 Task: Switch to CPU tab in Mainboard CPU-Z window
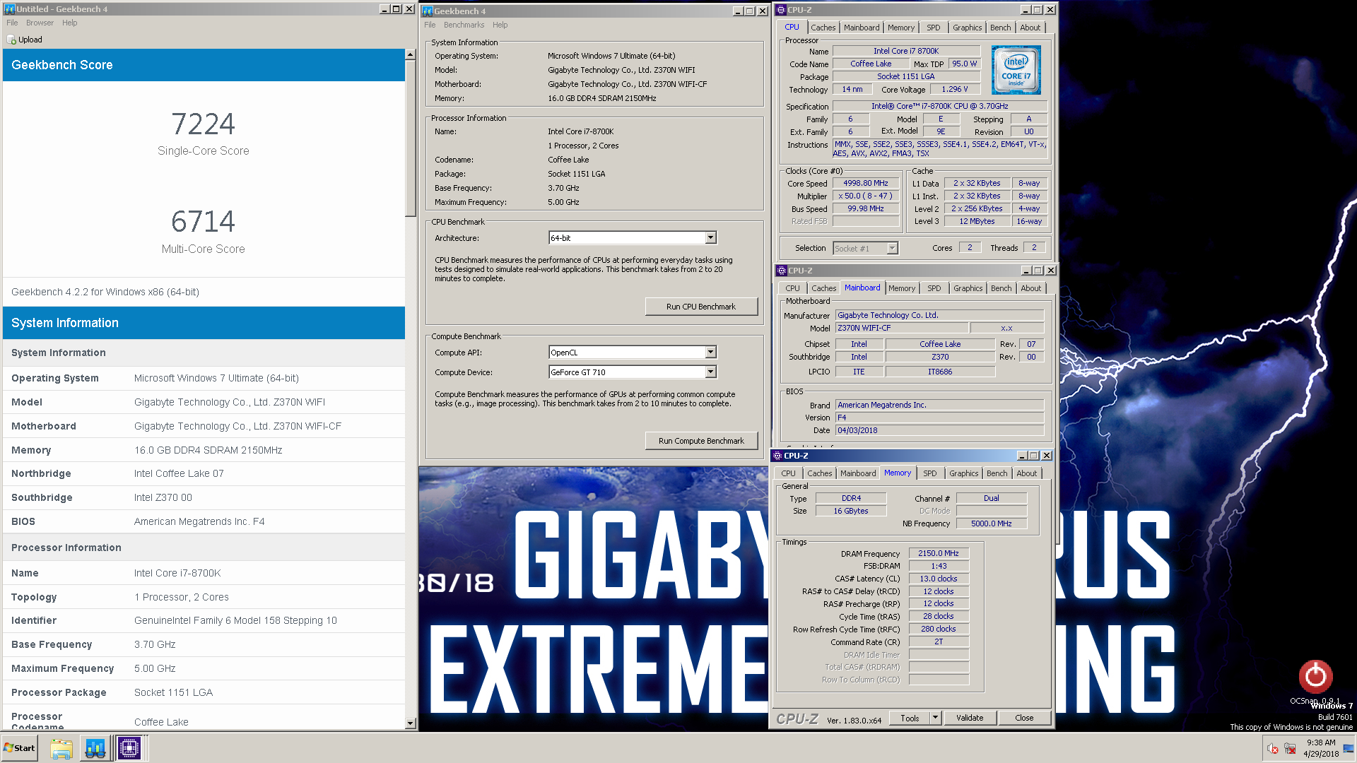point(792,288)
